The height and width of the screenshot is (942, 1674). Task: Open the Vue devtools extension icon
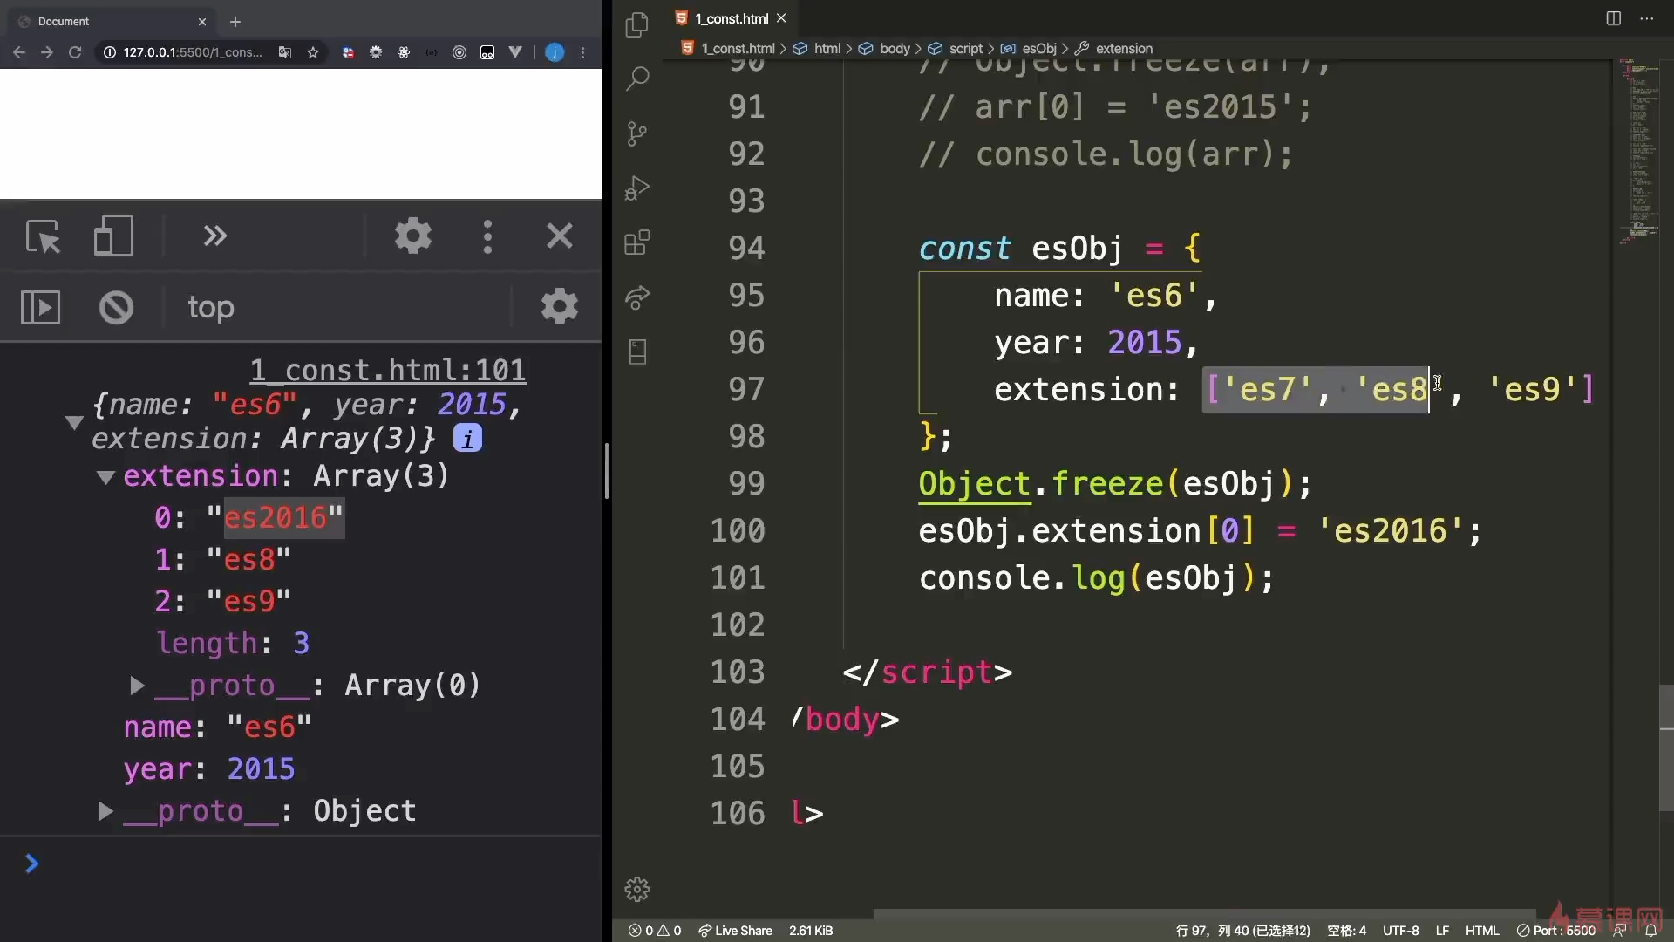pos(515,52)
